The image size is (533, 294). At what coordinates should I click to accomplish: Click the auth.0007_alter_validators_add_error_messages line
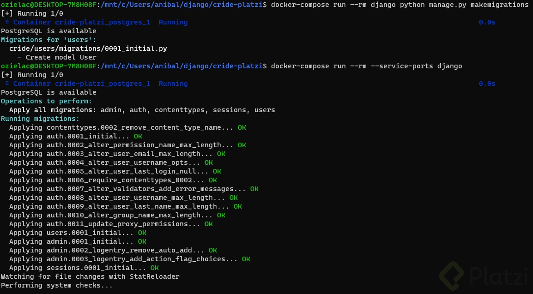[x=133, y=189]
